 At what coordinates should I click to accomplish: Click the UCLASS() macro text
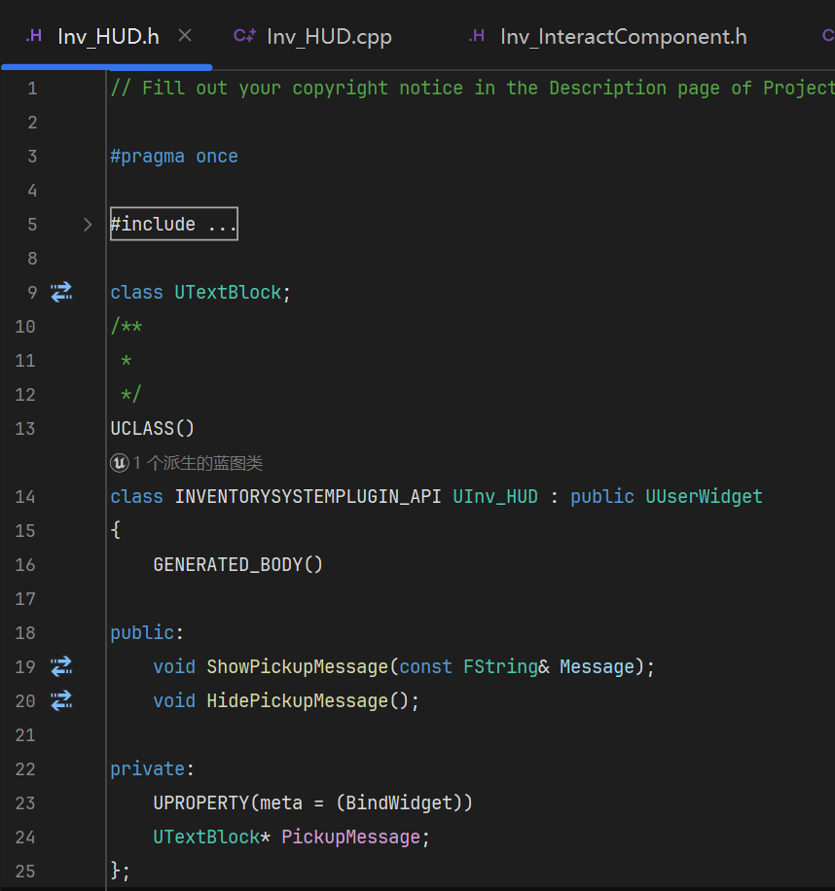point(153,428)
